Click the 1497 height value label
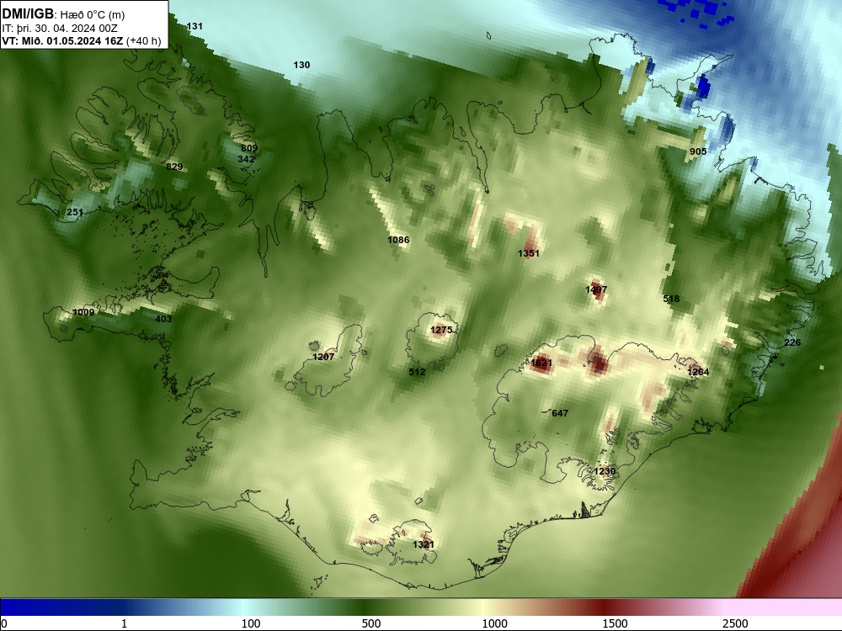This screenshot has width=842, height=631. (596, 289)
